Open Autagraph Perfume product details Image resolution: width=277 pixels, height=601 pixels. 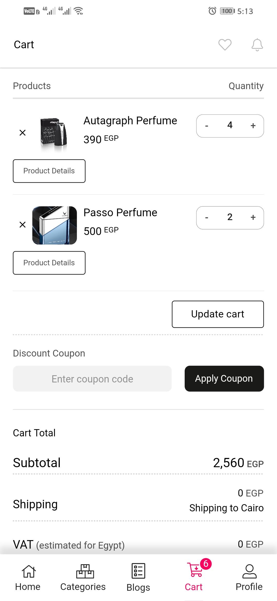click(49, 171)
